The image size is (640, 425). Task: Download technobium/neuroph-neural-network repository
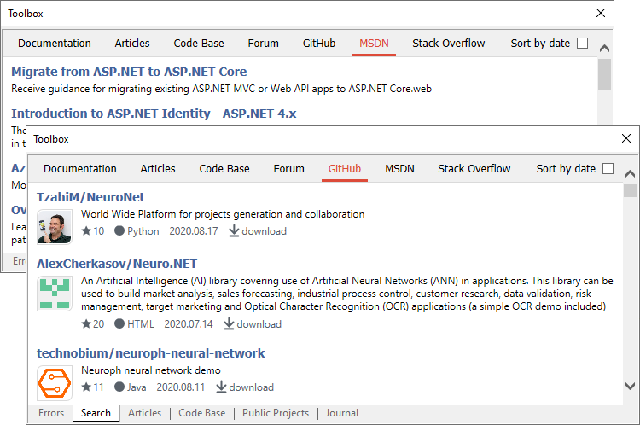click(x=245, y=387)
